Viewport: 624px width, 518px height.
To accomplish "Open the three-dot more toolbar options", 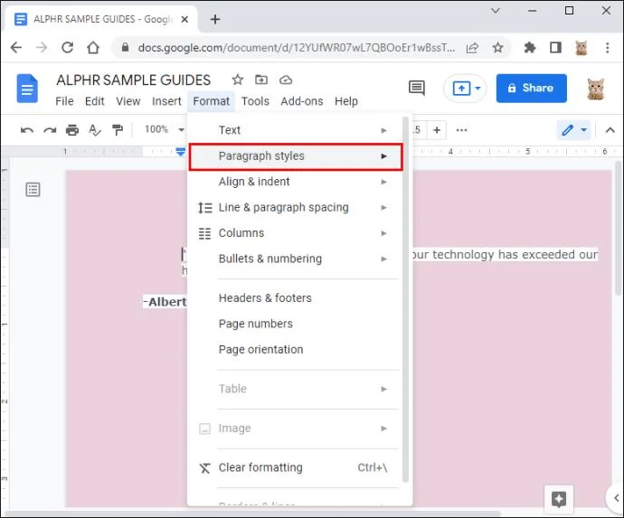I will click(x=461, y=130).
